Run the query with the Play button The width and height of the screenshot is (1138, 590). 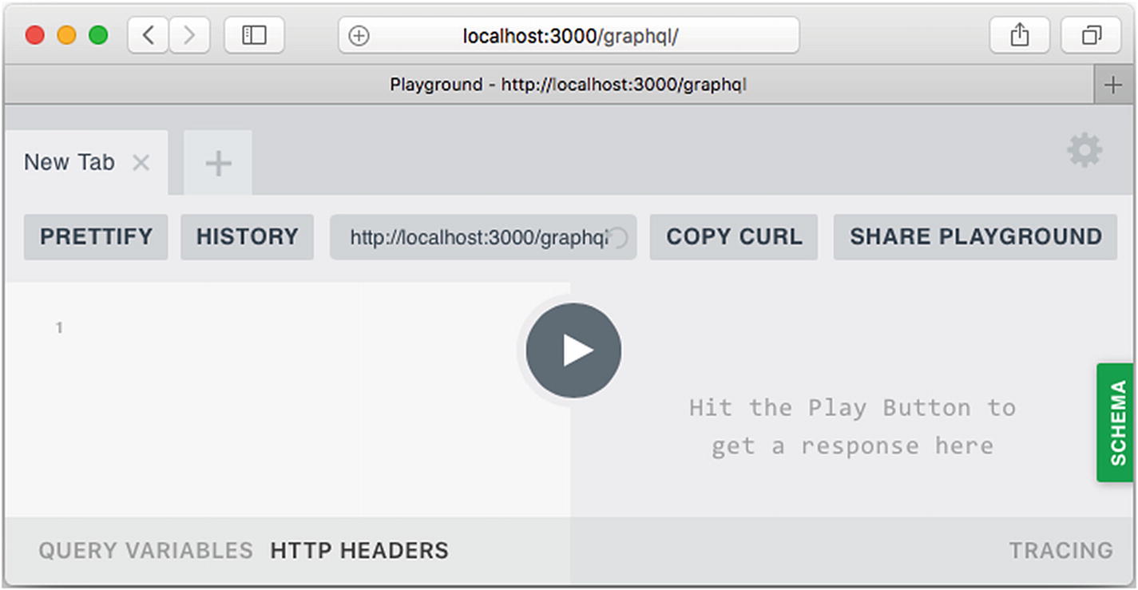(573, 350)
